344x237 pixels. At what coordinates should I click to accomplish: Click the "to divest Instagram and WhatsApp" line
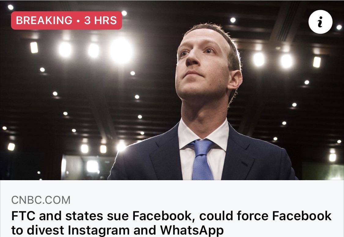tap(117, 230)
